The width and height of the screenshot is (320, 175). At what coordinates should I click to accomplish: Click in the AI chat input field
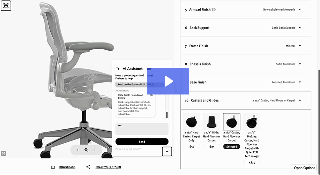pos(142,129)
